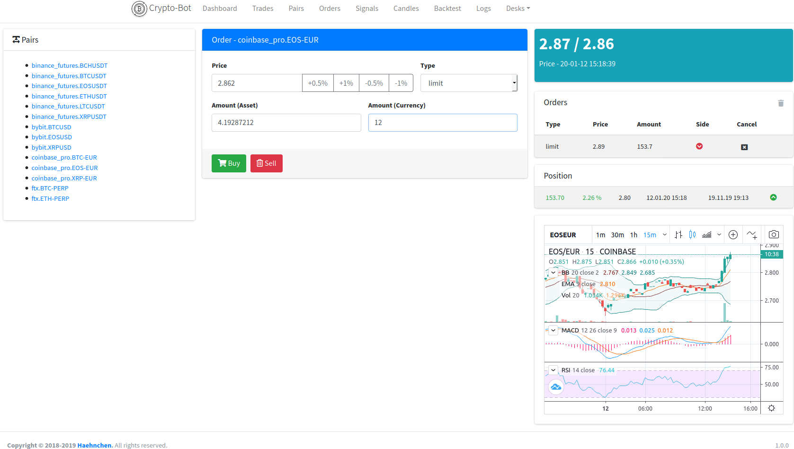This screenshot has width=794, height=449.
Task: Open binance_futures.LTCUSDT pair link
Action: 68,107
